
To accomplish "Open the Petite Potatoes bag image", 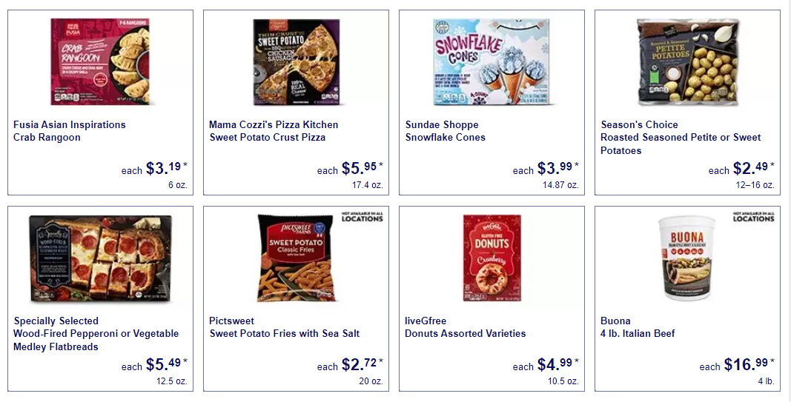I will [x=688, y=62].
